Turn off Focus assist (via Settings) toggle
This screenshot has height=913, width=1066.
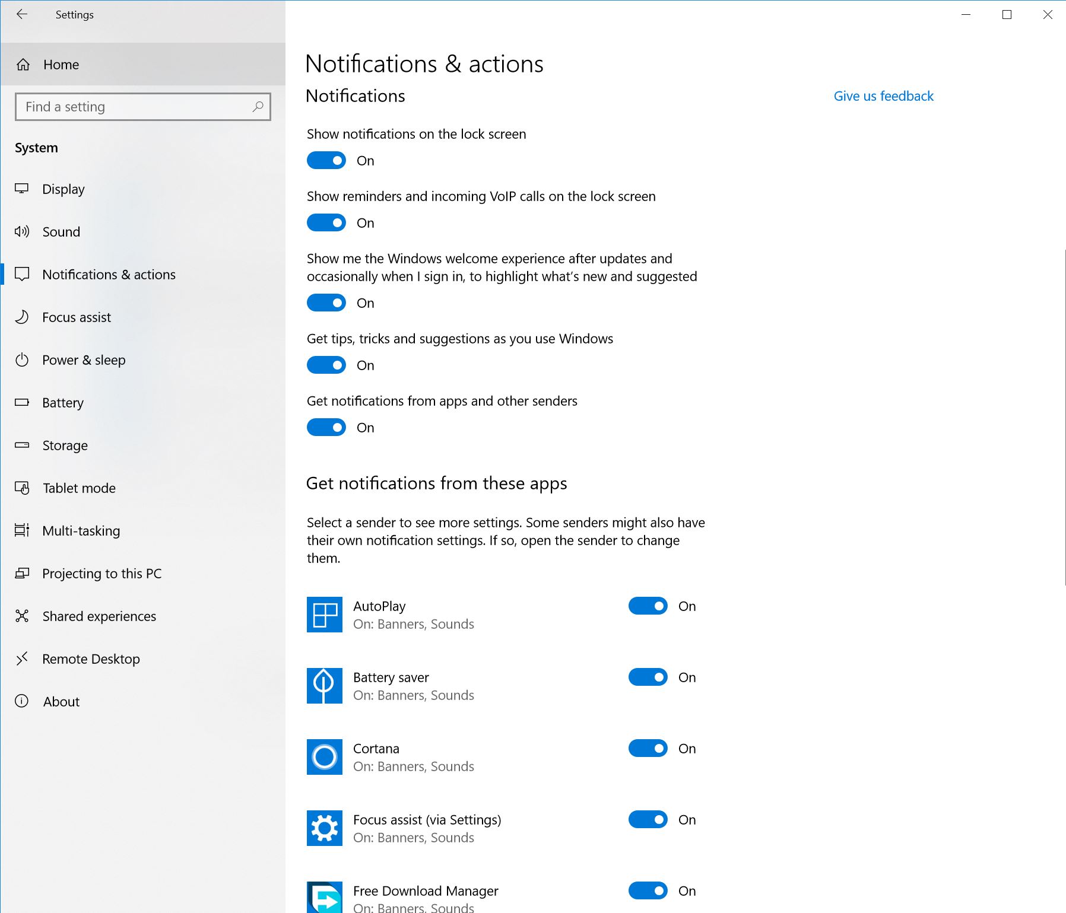point(648,819)
